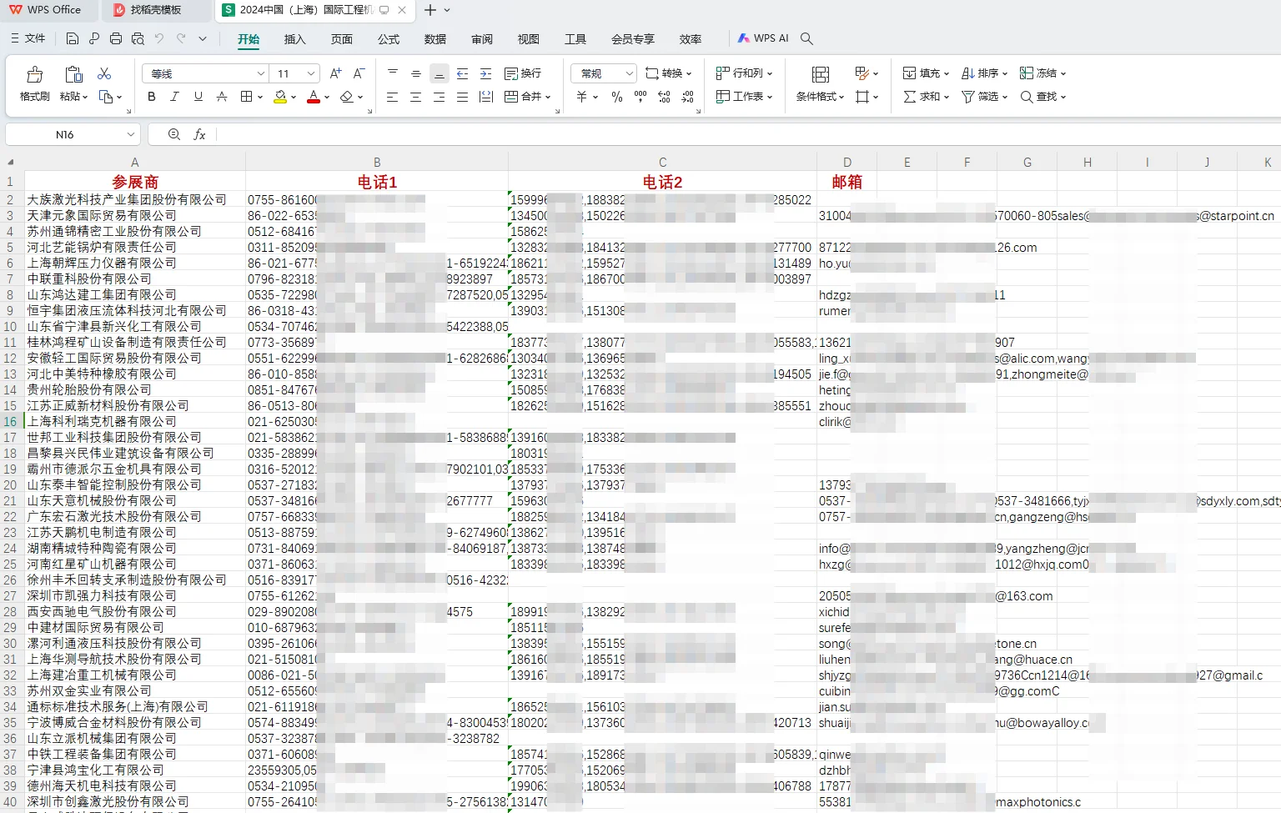Image resolution: width=1281 pixels, height=813 pixels.
Task: Open Print Preview from quick access toolbar
Action: click(x=138, y=38)
